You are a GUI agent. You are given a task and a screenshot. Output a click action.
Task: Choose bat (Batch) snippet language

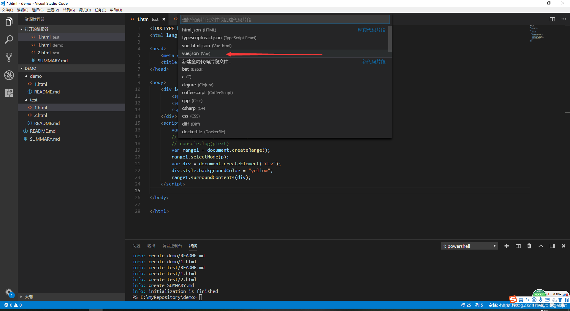tap(284, 69)
